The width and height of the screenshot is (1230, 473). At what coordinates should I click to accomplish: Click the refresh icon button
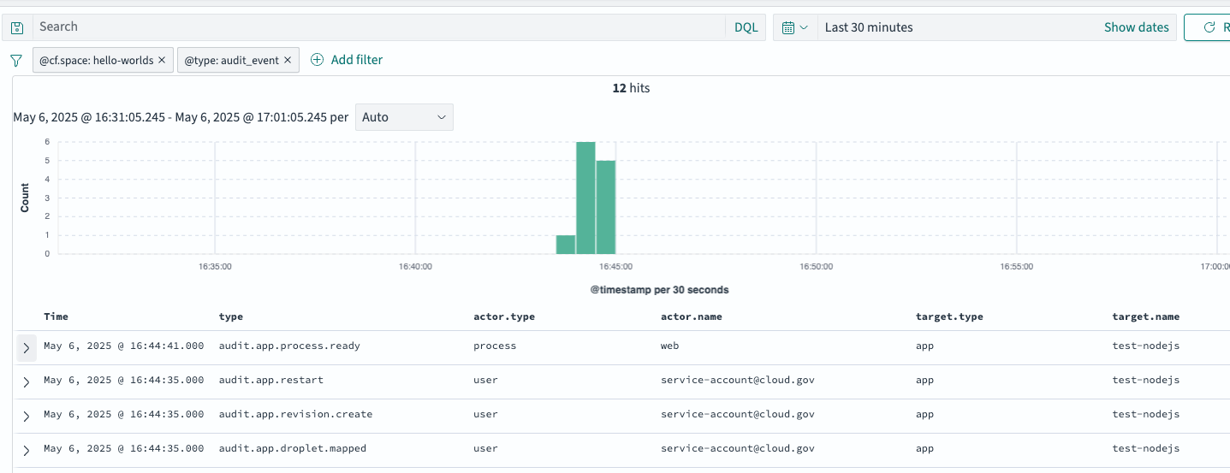(x=1209, y=27)
